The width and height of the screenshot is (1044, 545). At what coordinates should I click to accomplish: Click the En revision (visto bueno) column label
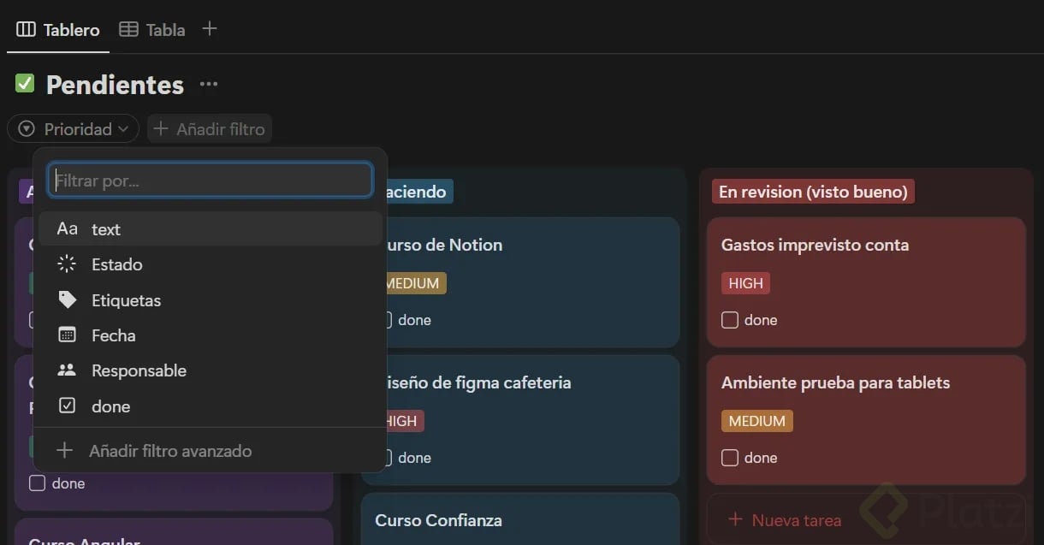pos(813,192)
